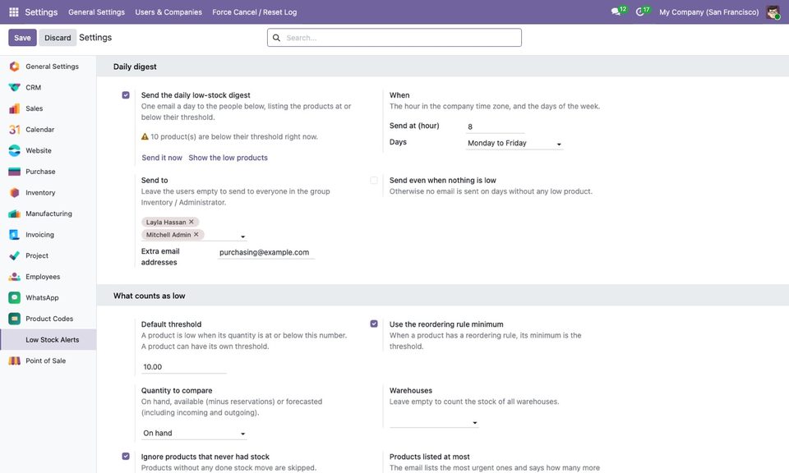The image size is (789, 473).
Task: Click the Invoicing icon in sidebar
Action: (15, 235)
